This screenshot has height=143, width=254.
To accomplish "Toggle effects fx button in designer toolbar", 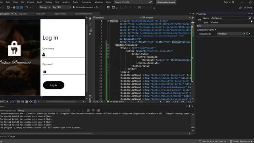I will pyautogui.click(x=14, y=102).
